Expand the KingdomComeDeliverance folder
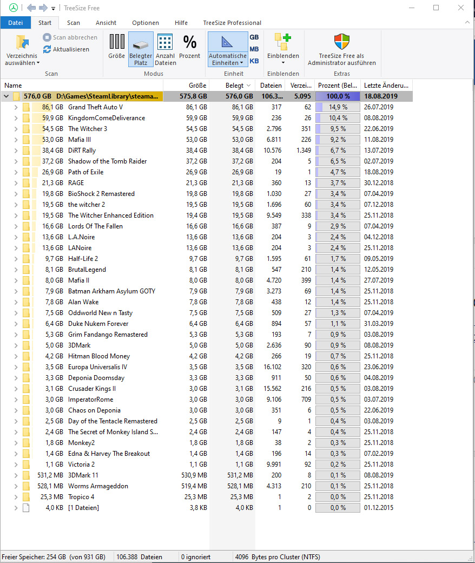This screenshot has width=475, height=563. [x=16, y=118]
